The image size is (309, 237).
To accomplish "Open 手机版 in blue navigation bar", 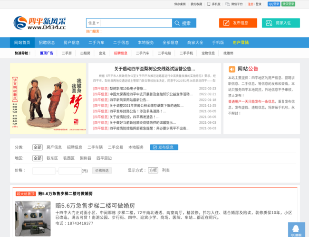I will tap(218, 43).
